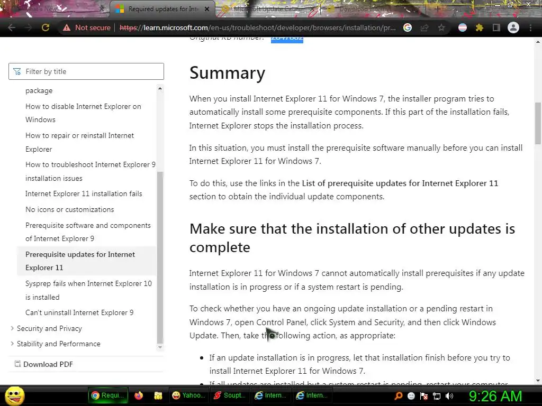Viewport: 542px width, 406px height.
Task: Open Can't uninstall Internet Explorer 9
Action: click(x=79, y=312)
